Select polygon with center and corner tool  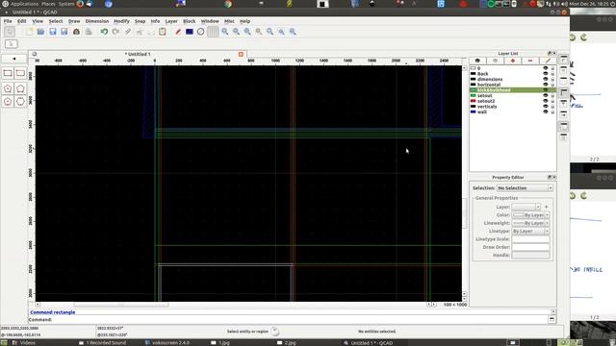8,88
